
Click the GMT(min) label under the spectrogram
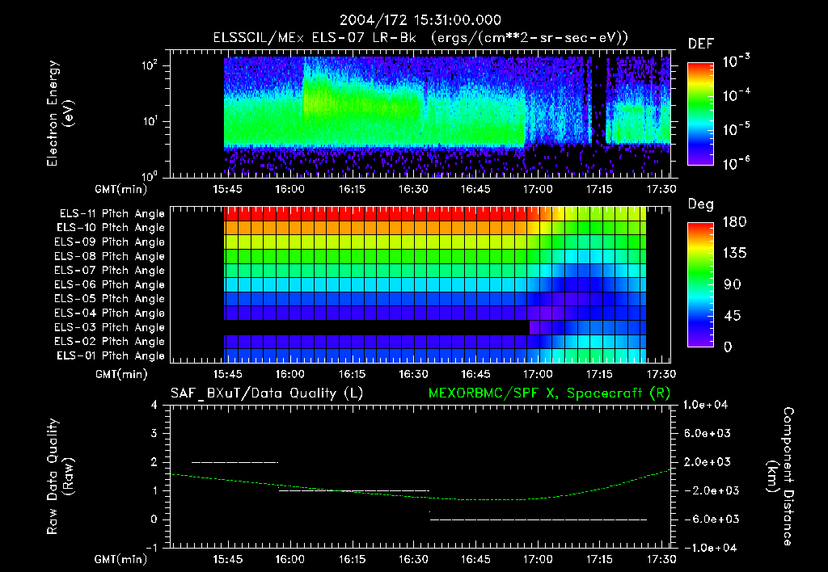(x=121, y=189)
